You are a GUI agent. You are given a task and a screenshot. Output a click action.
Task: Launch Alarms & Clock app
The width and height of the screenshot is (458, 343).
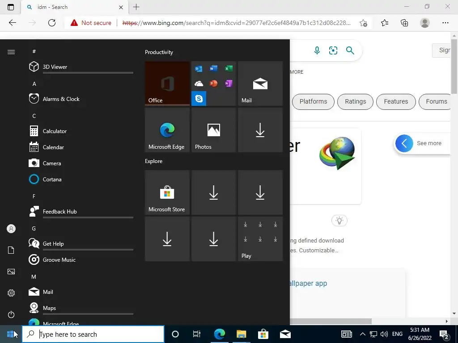81,99
